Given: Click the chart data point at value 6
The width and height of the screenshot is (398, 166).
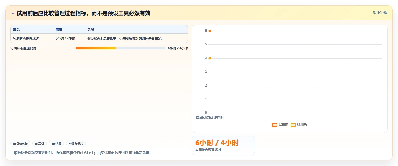Looking at the screenshot, I should [x=210, y=31].
